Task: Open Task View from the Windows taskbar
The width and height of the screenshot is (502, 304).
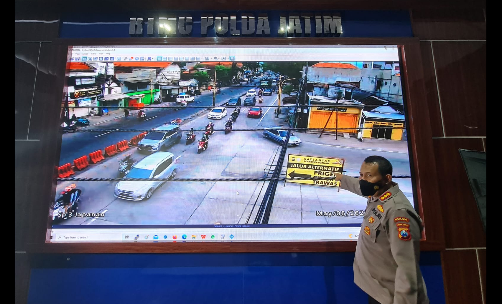Action: (x=127, y=237)
